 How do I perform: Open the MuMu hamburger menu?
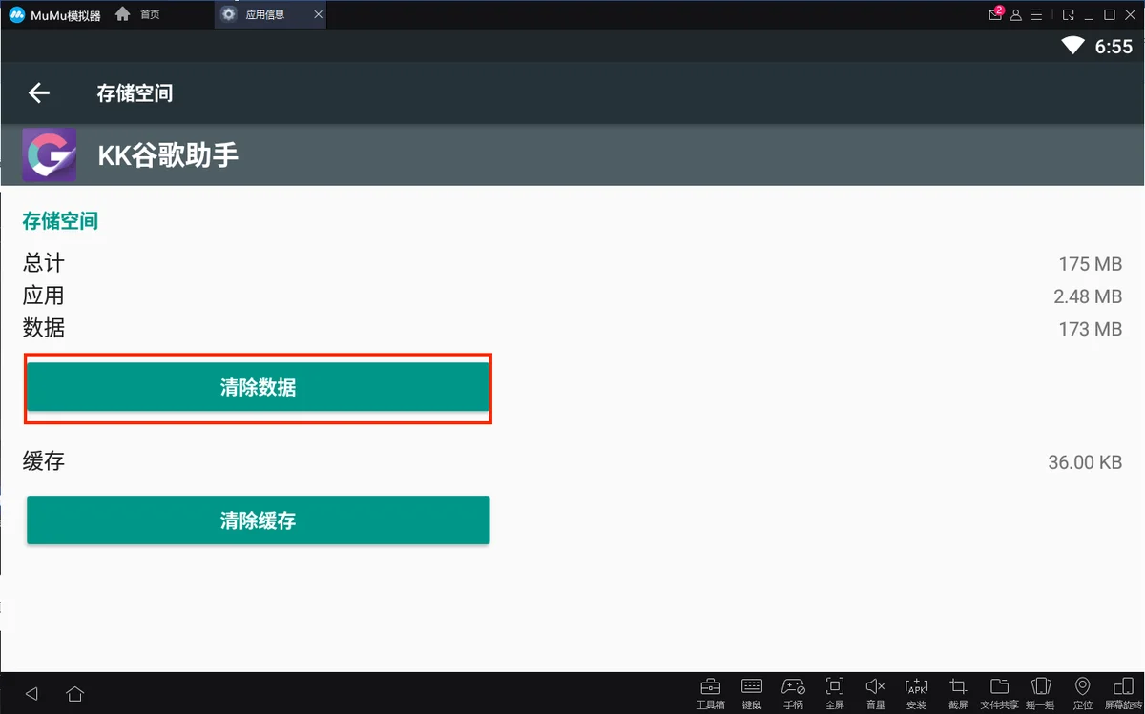[1036, 15]
